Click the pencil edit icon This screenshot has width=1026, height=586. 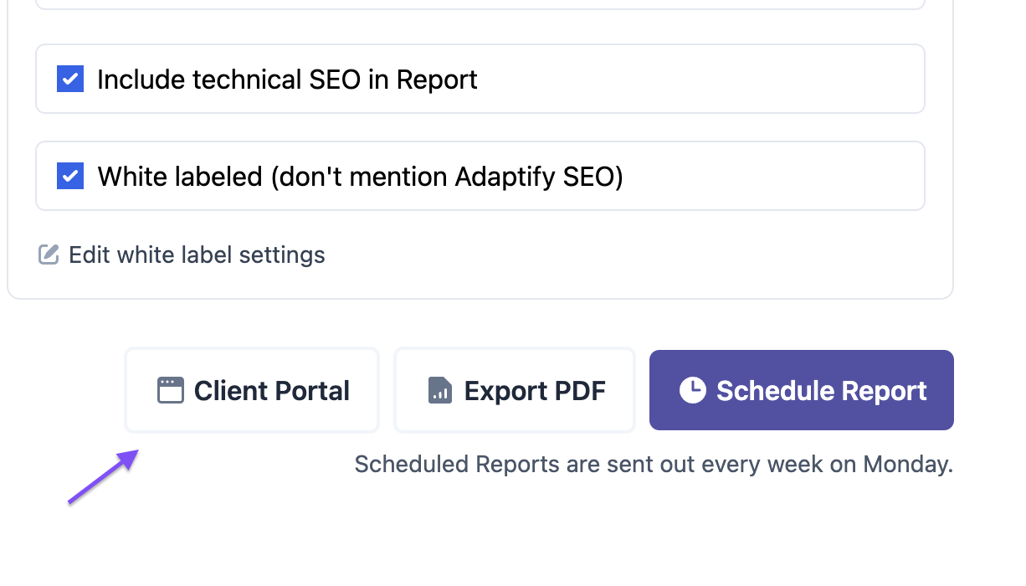coord(49,254)
